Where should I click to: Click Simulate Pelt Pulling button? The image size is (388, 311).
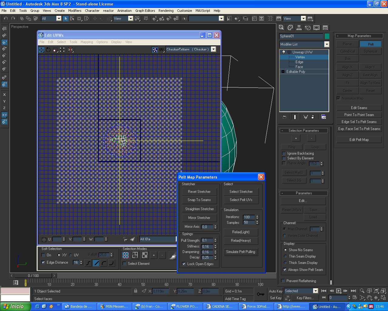pyautogui.click(x=241, y=252)
